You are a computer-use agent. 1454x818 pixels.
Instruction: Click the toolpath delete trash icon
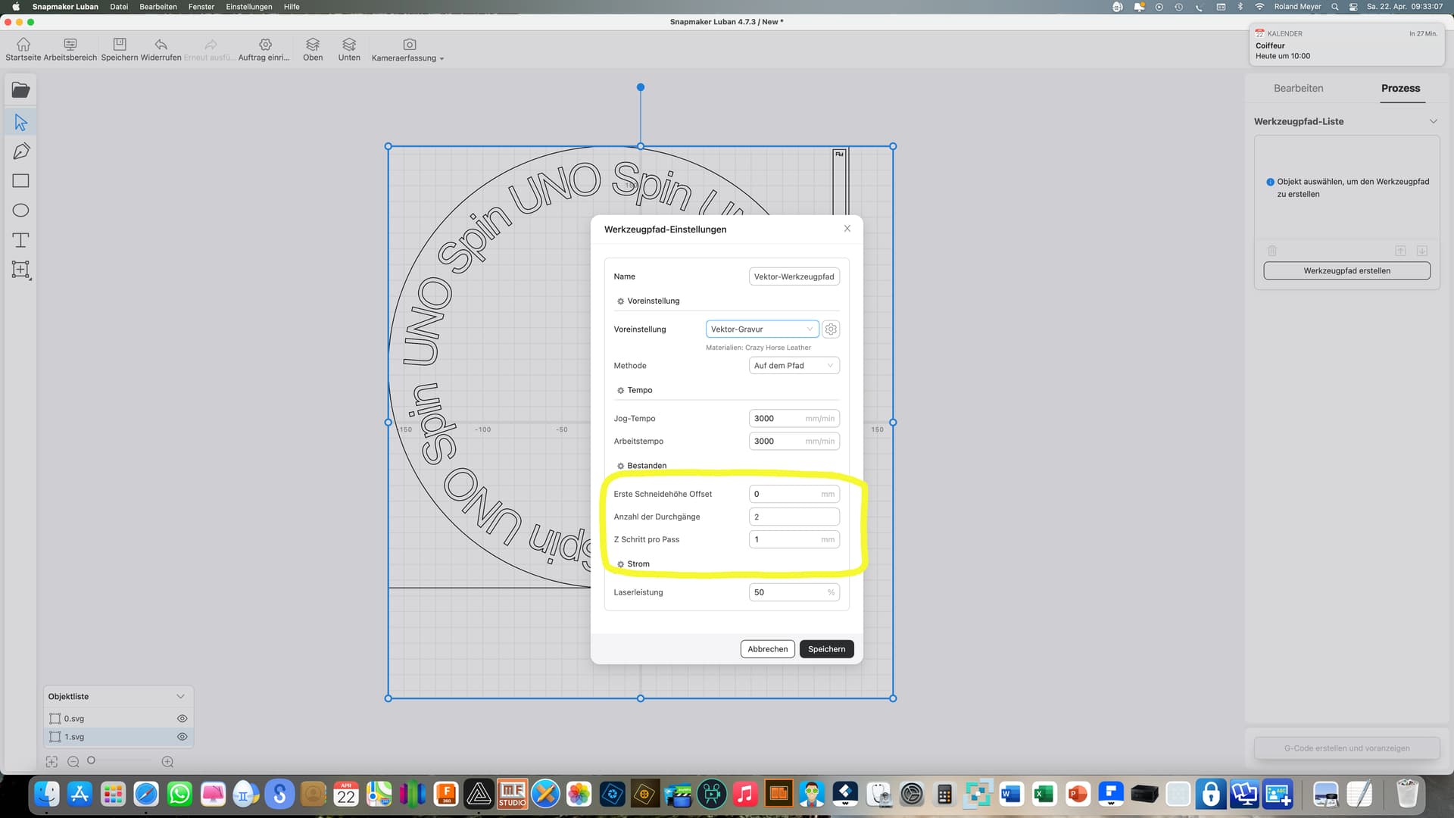click(x=1272, y=251)
